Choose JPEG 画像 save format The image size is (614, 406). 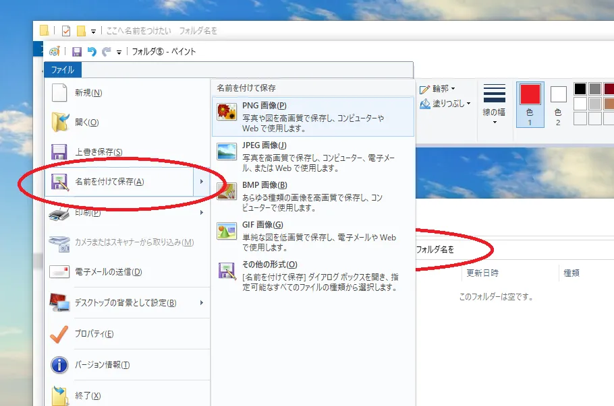click(312, 156)
